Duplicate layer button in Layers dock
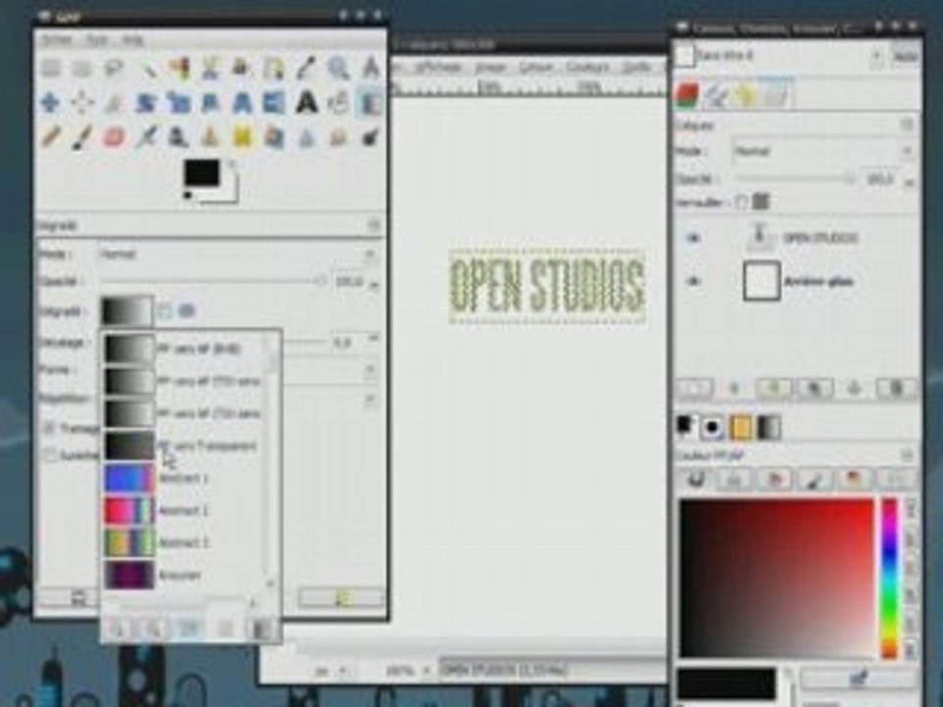The height and width of the screenshot is (707, 943). click(x=814, y=389)
